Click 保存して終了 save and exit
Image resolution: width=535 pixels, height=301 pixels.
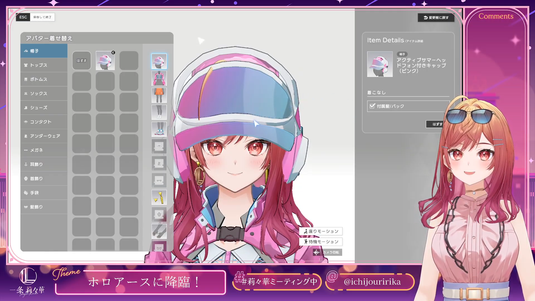[x=42, y=17]
